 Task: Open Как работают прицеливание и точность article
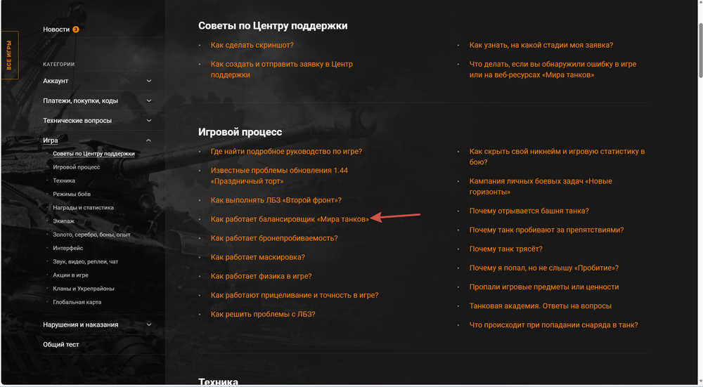point(295,295)
